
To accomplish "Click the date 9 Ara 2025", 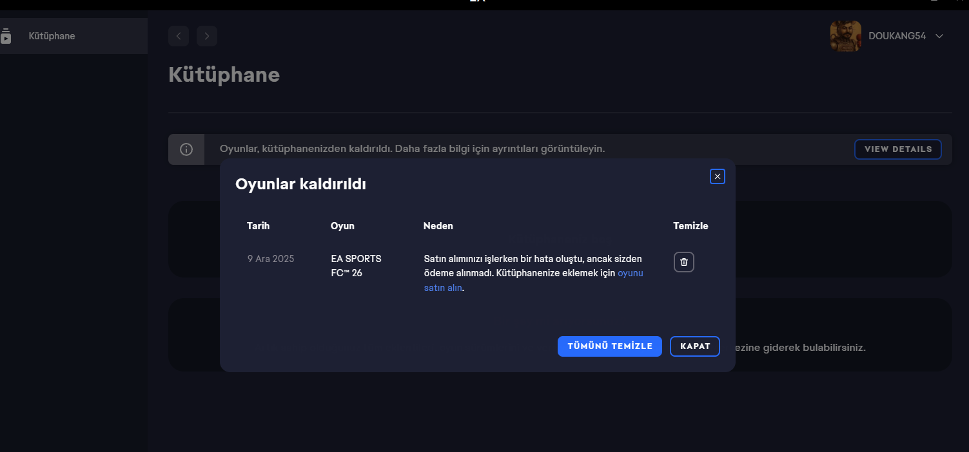I will (x=271, y=259).
